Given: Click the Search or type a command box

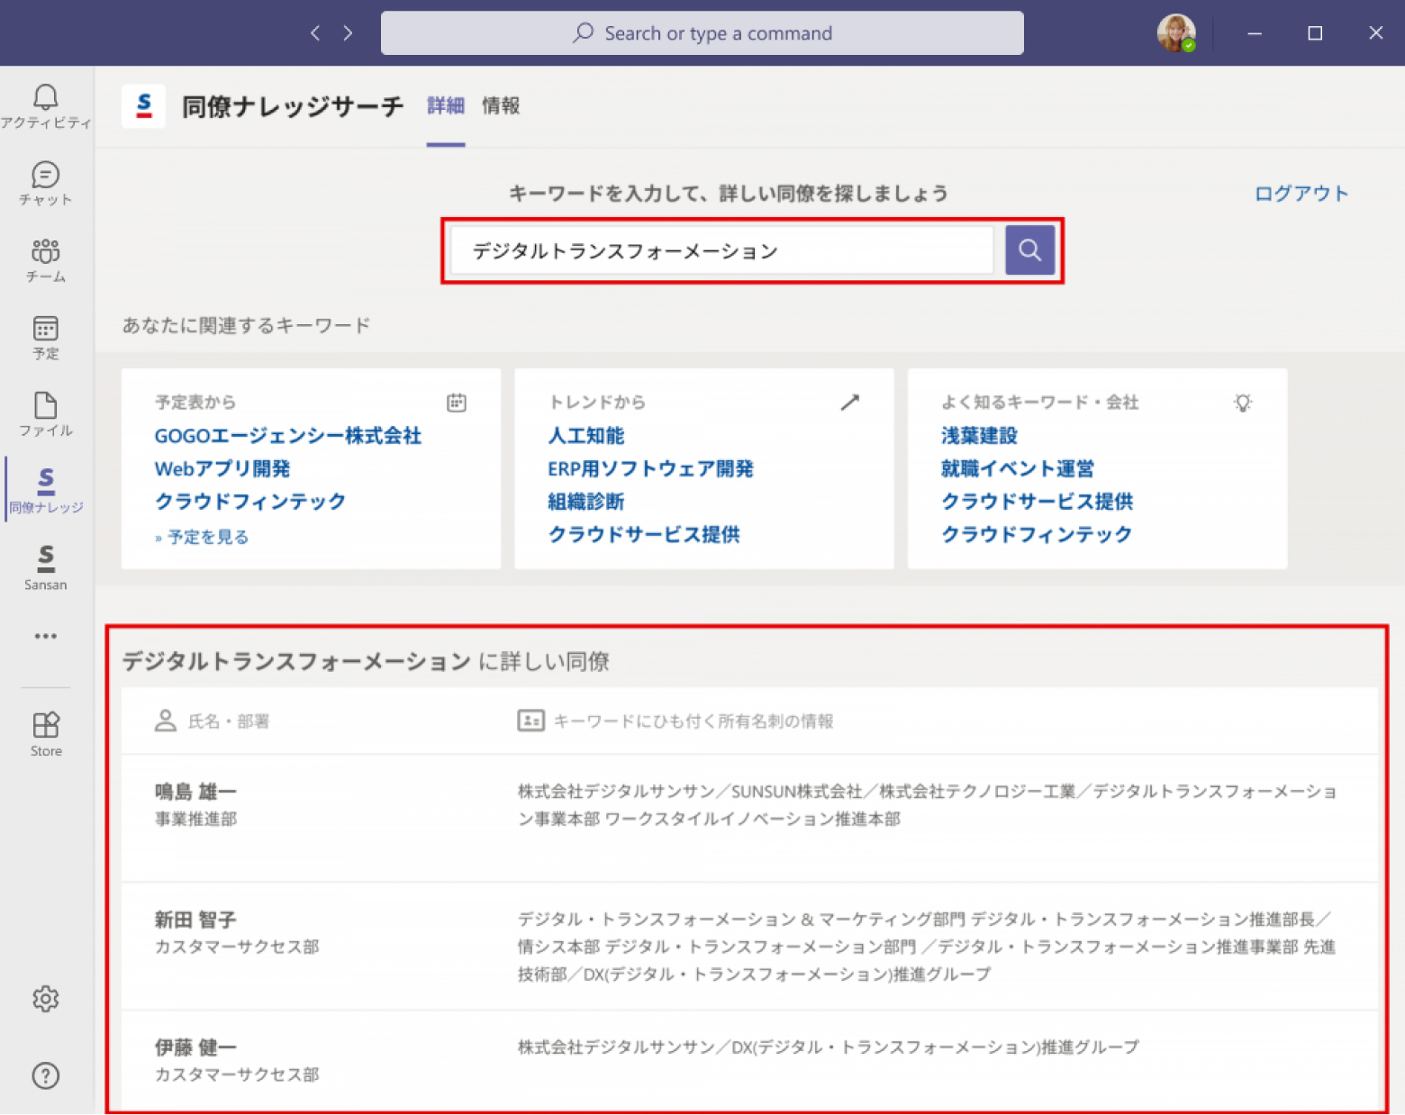Looking at the screenshot, I should coord(702,33).
